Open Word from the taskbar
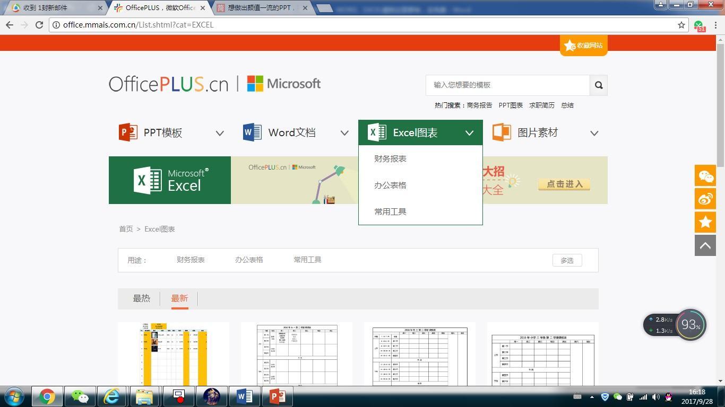The image size is (725, 407). click(244, 396)
